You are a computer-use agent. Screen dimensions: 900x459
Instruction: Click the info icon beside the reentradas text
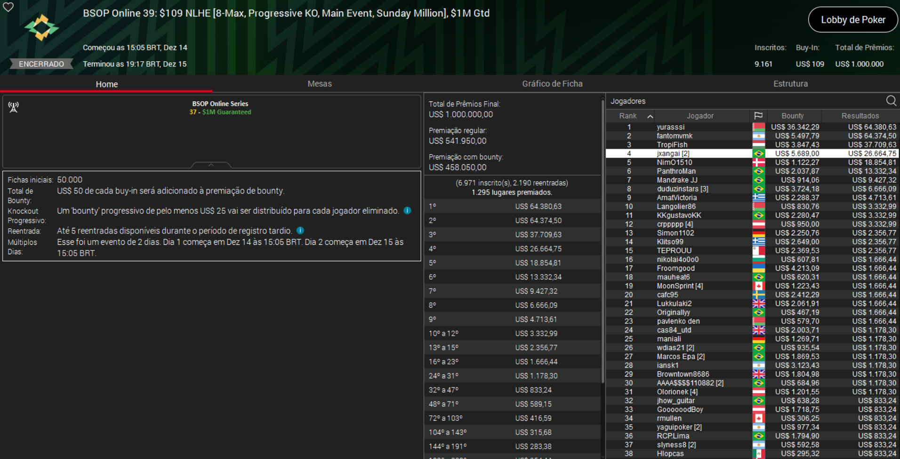(x=300, y=230)
